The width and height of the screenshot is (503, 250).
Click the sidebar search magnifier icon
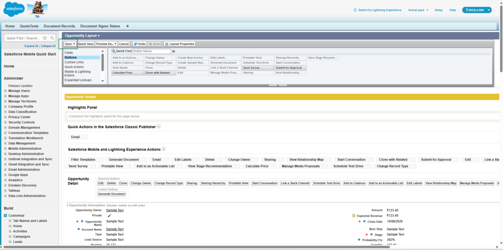click(52, 38)
